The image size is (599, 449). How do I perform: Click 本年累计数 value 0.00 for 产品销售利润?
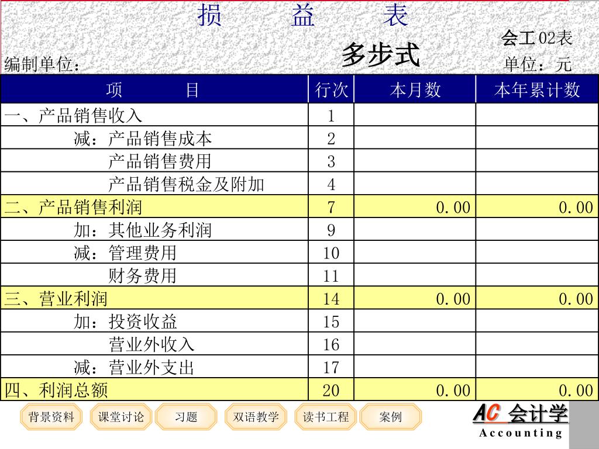click(576, 208)
